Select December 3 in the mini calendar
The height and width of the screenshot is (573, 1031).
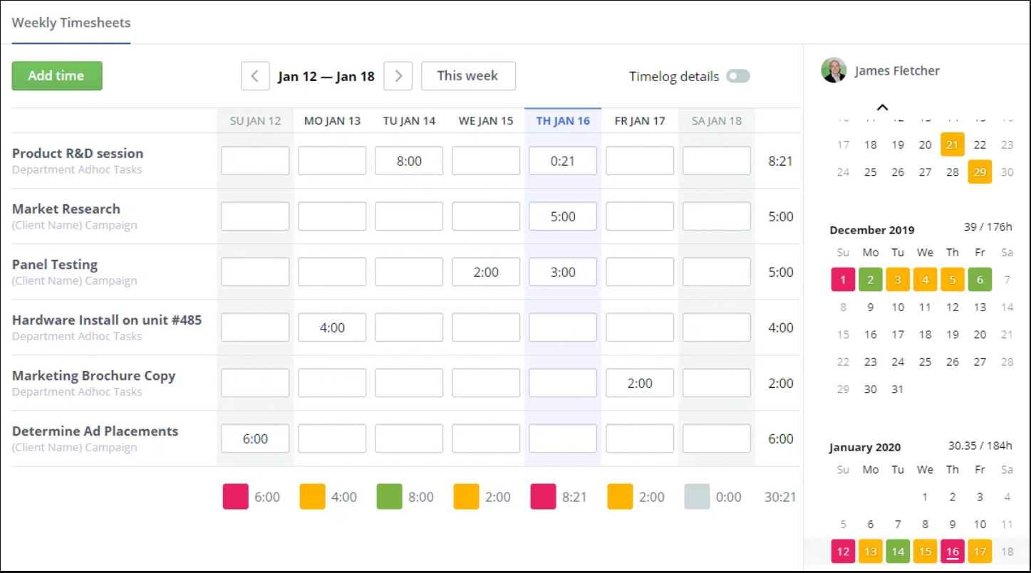898,280
